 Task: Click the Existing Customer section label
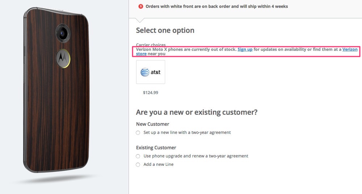(156, 148)
